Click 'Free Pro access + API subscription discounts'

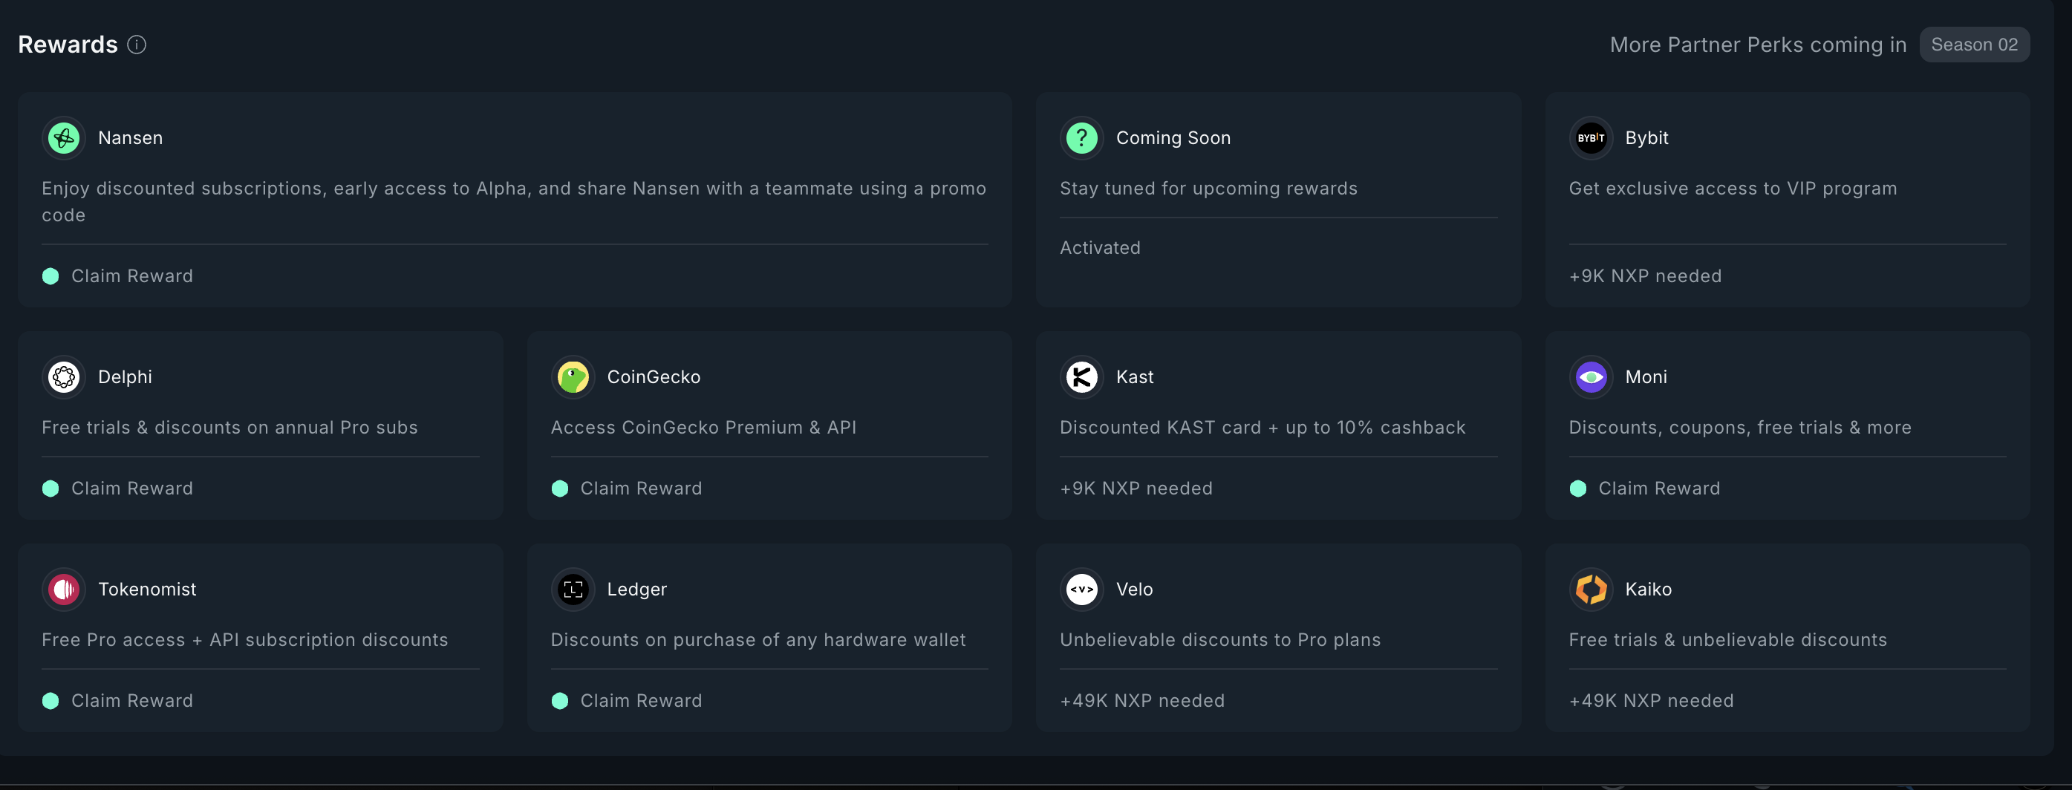(x=244, y=640)
